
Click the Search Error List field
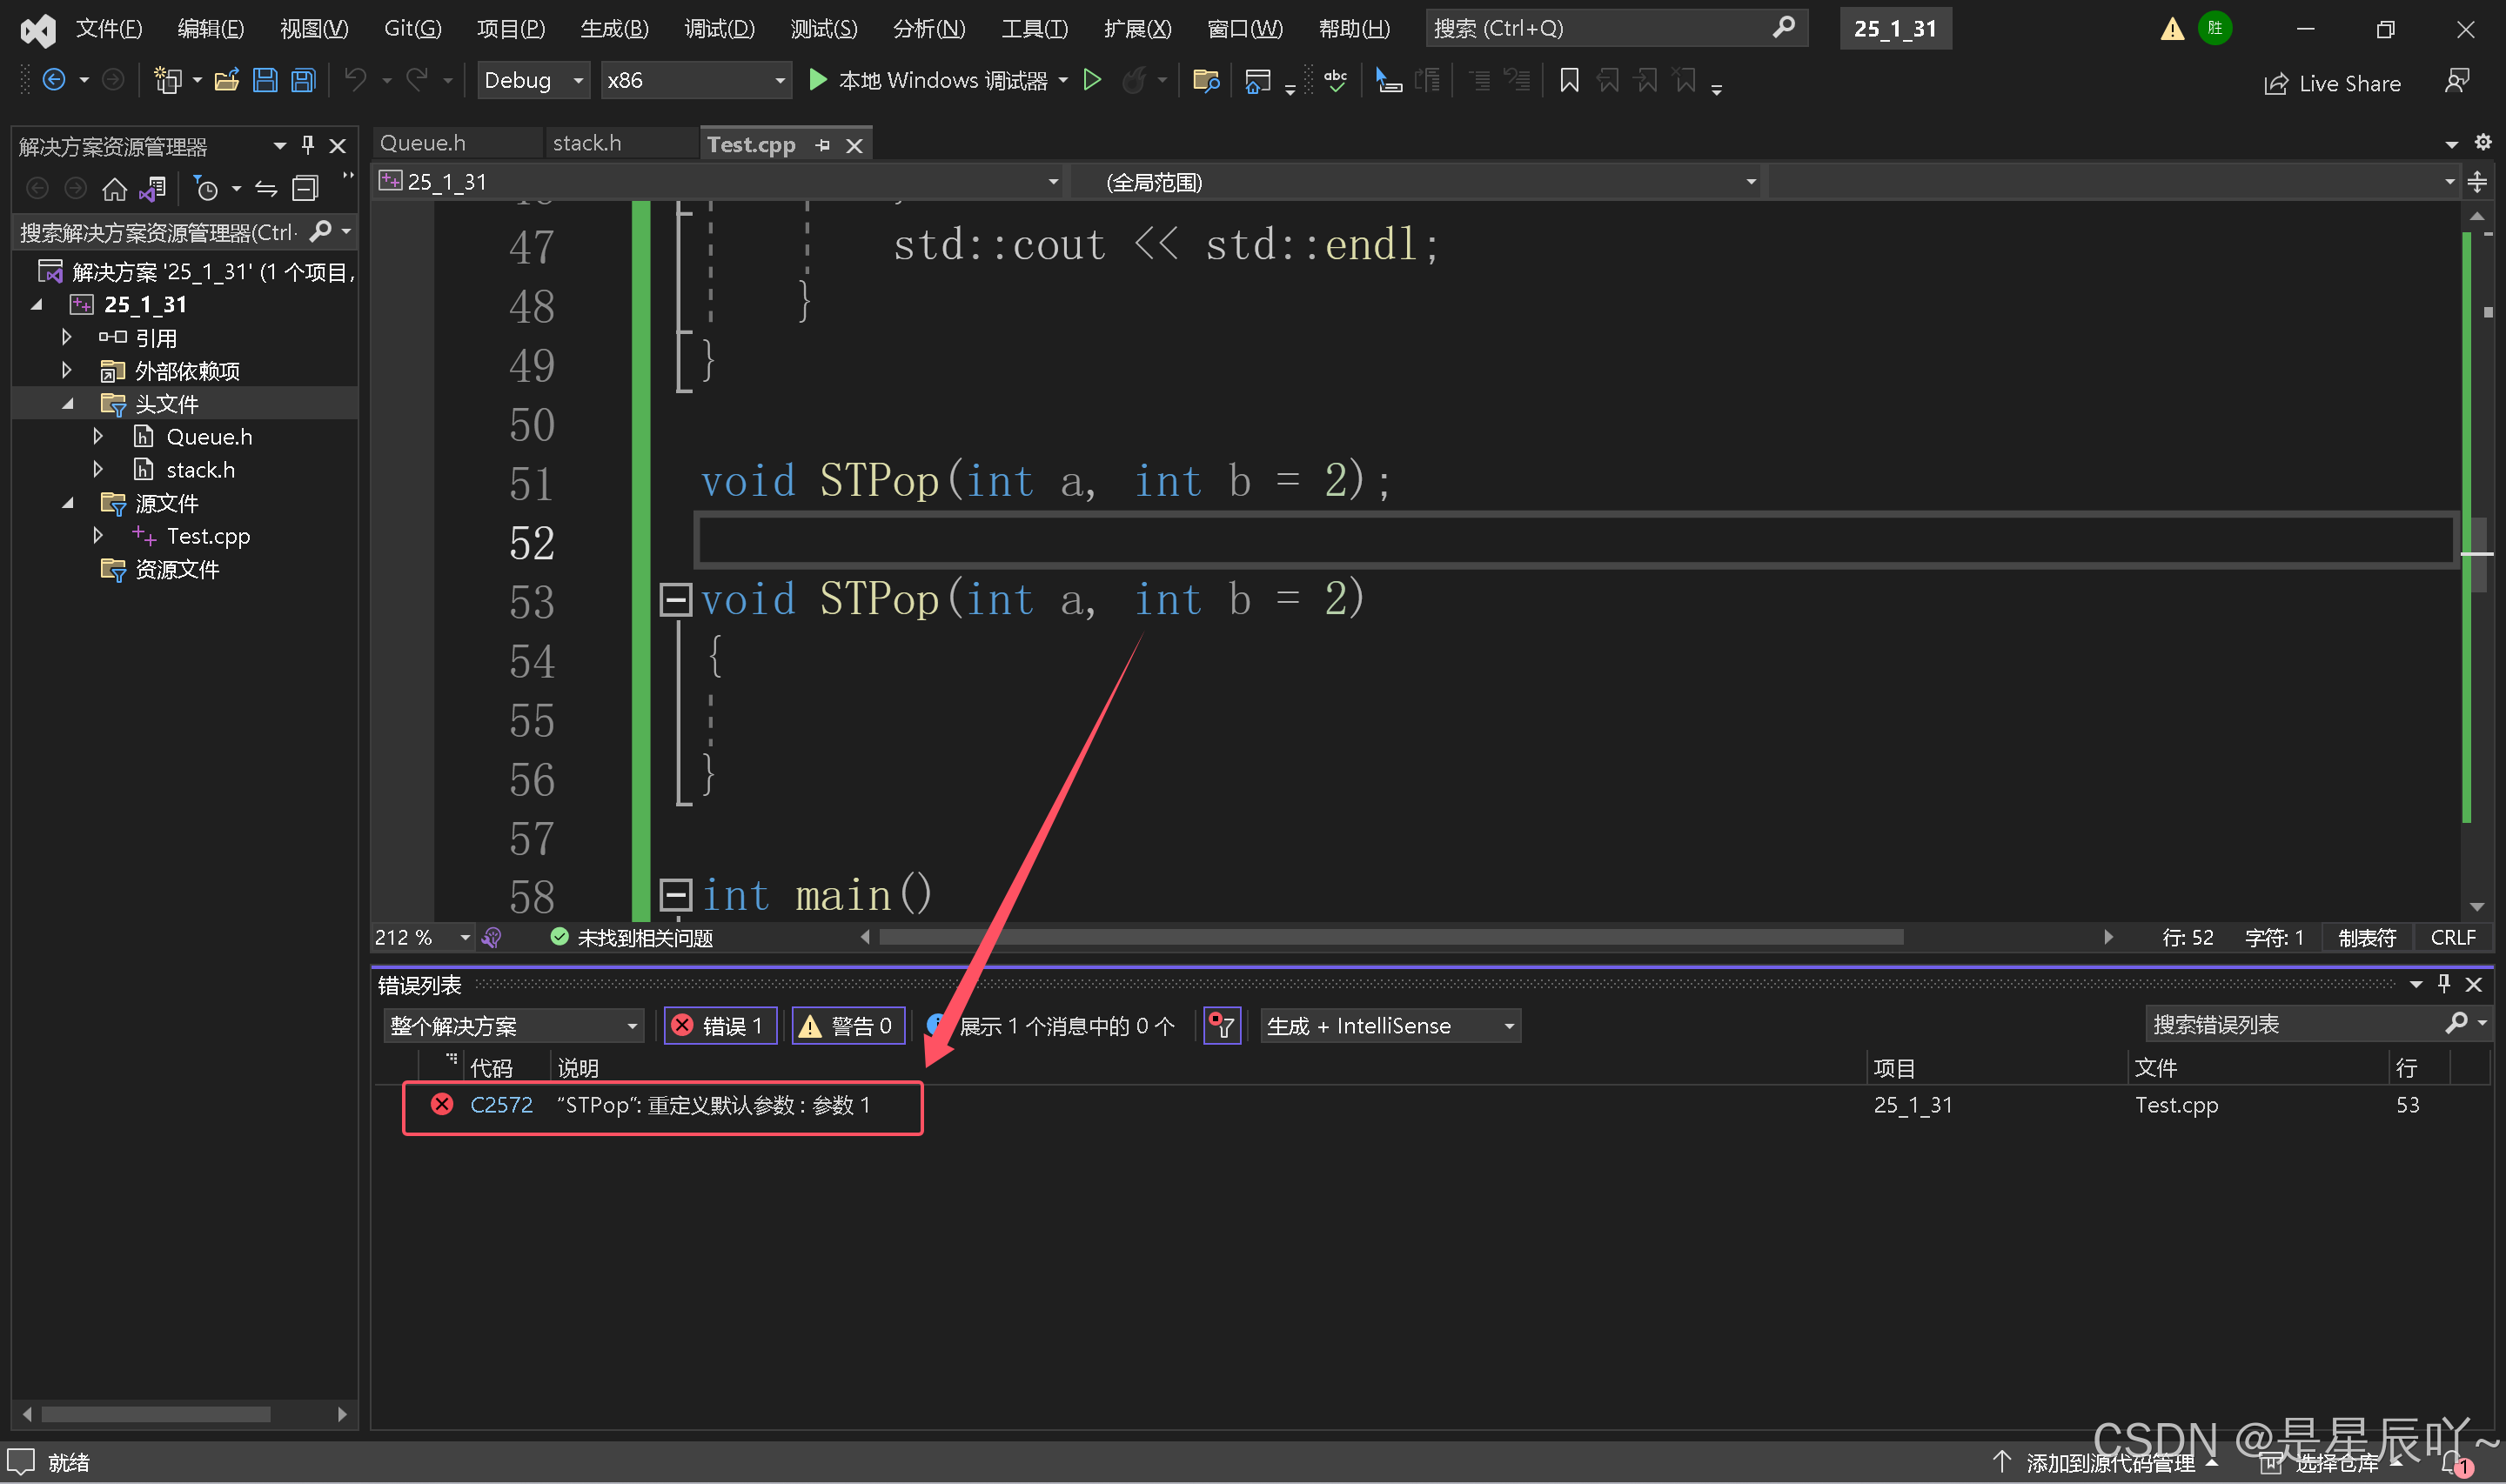[2290, 1025]
